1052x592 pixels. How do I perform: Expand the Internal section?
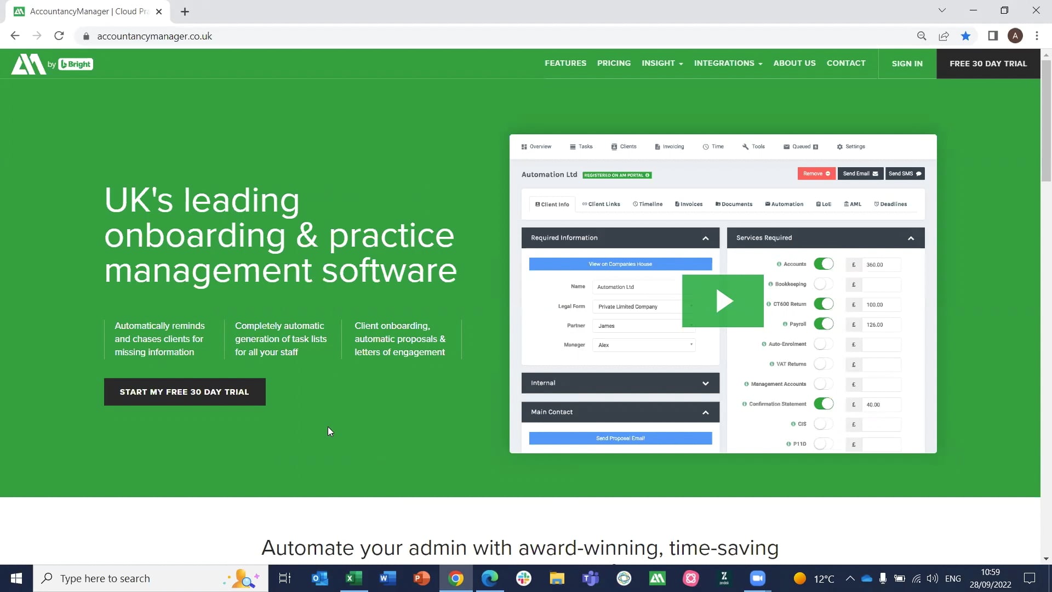706,383
